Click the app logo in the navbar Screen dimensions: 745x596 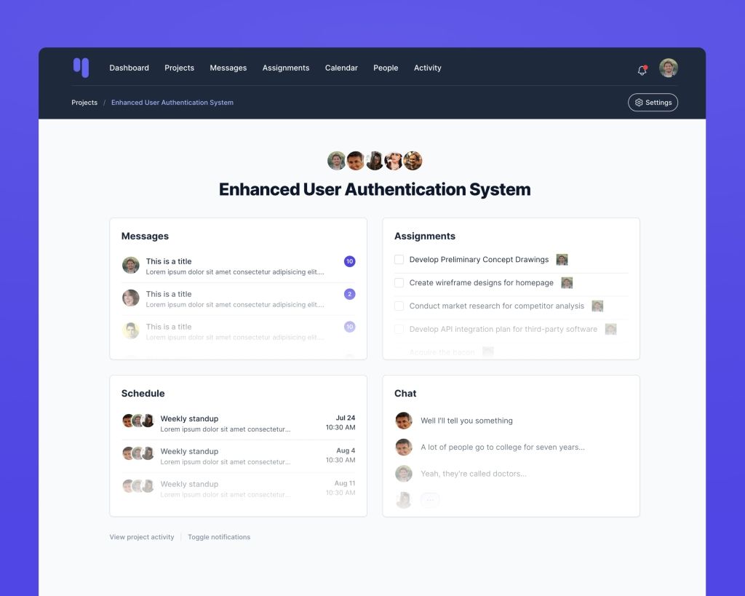81,68
